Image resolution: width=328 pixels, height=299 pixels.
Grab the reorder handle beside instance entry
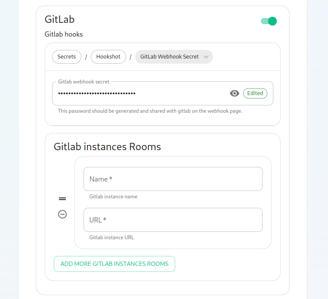tap(62, 199)
